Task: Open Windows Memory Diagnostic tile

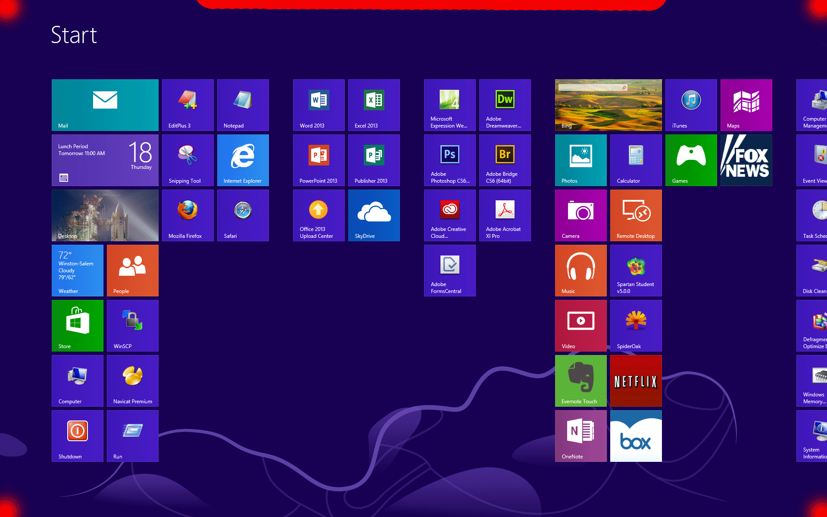Action: click(x=812, y=381)
